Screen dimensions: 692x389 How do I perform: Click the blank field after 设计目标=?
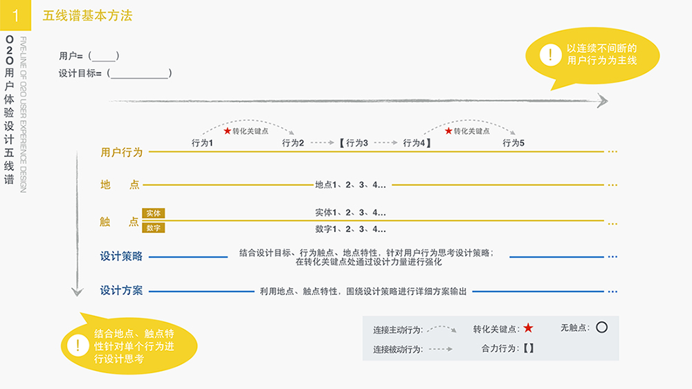pos(139,73)
